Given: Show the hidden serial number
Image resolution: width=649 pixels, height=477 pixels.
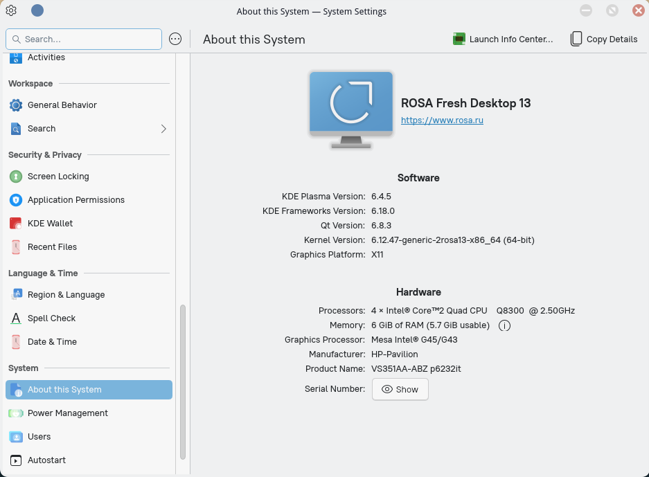Looking at the screenshot, I should pos(400,389).
